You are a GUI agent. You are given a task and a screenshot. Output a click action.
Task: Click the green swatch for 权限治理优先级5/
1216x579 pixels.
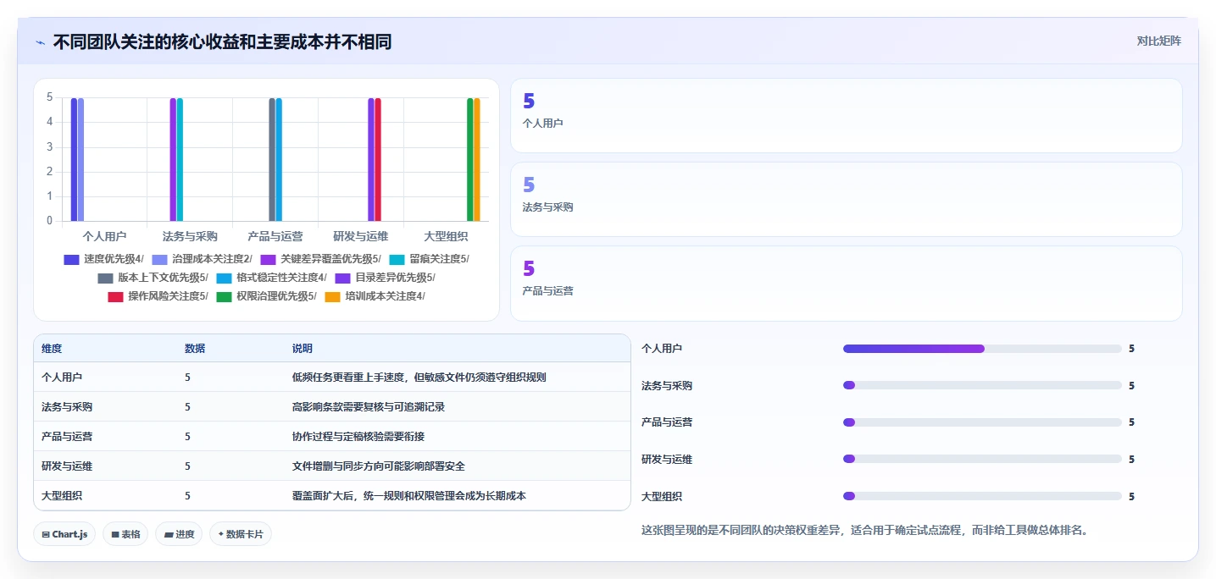point(224,296)
